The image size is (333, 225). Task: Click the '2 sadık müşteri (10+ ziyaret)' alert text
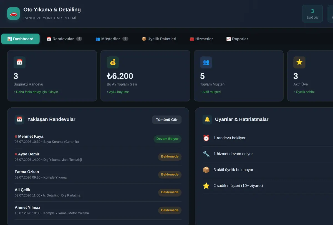point(238,186)
